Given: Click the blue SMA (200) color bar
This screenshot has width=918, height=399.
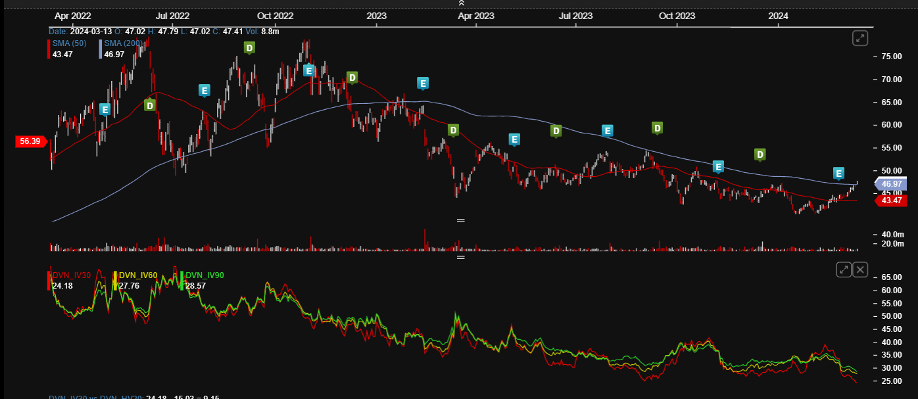Looking at the screenshot, I should click(x=101, y=49).
